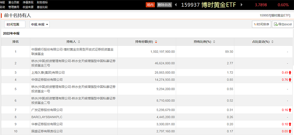Viewport: 294px width, 135px height.
Task: Sort table by 持有份额(份) column arrows
Action: click(156, 42)
